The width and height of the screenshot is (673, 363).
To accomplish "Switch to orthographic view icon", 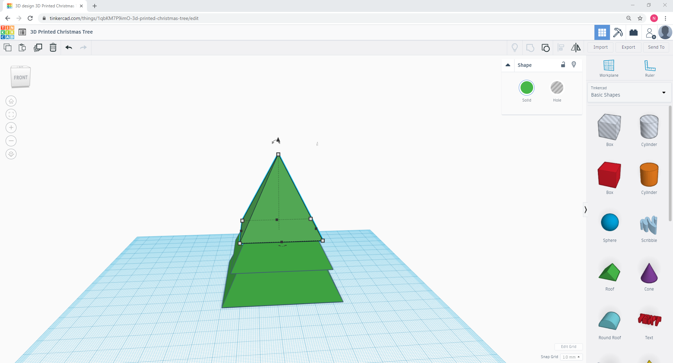I will 11,154.
